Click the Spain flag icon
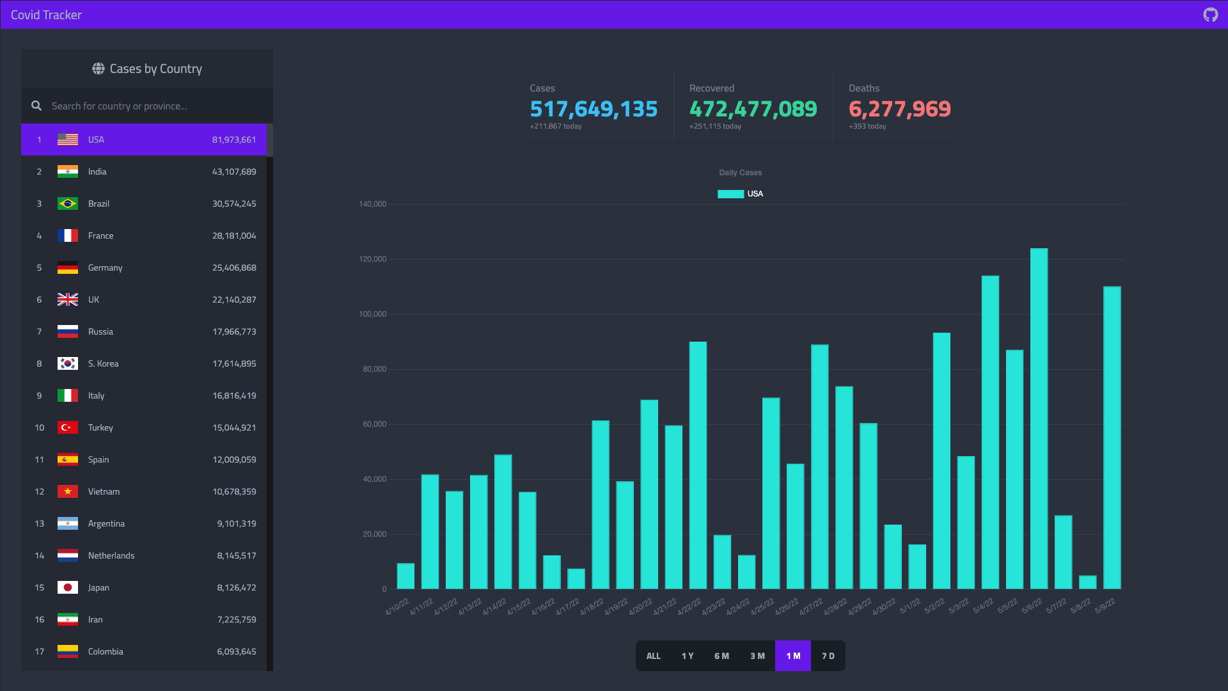 coord(68,459)
